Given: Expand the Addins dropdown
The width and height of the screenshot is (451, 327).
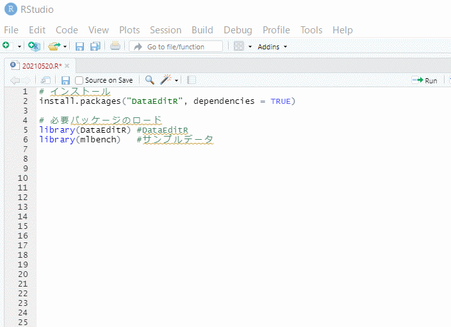Looking at the screenshot, I should (272, 47).
